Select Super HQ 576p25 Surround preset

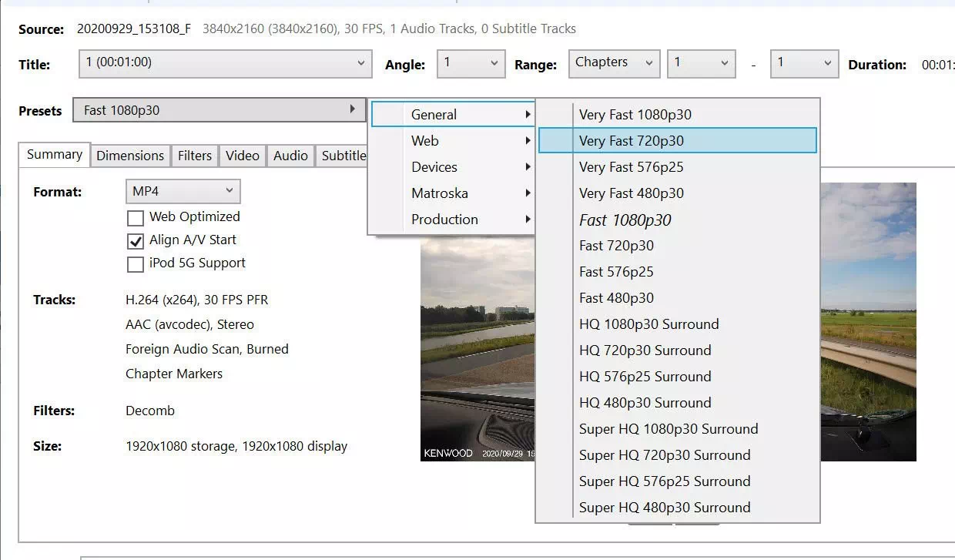coord(678,481)
